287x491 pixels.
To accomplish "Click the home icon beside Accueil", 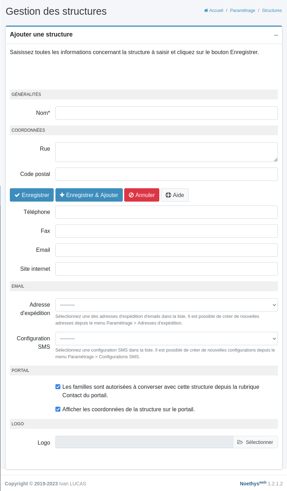I will (x=206, y=11).
